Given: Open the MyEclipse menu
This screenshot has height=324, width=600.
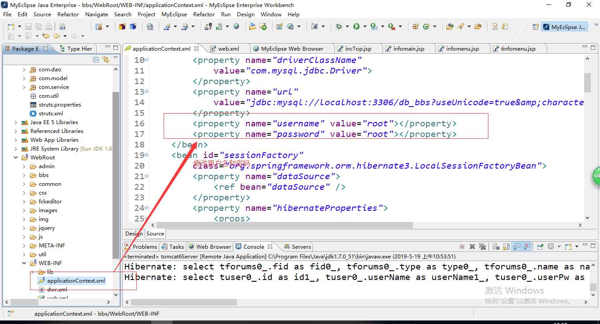Looking at the screenshot, I should [x=174, y=14].
